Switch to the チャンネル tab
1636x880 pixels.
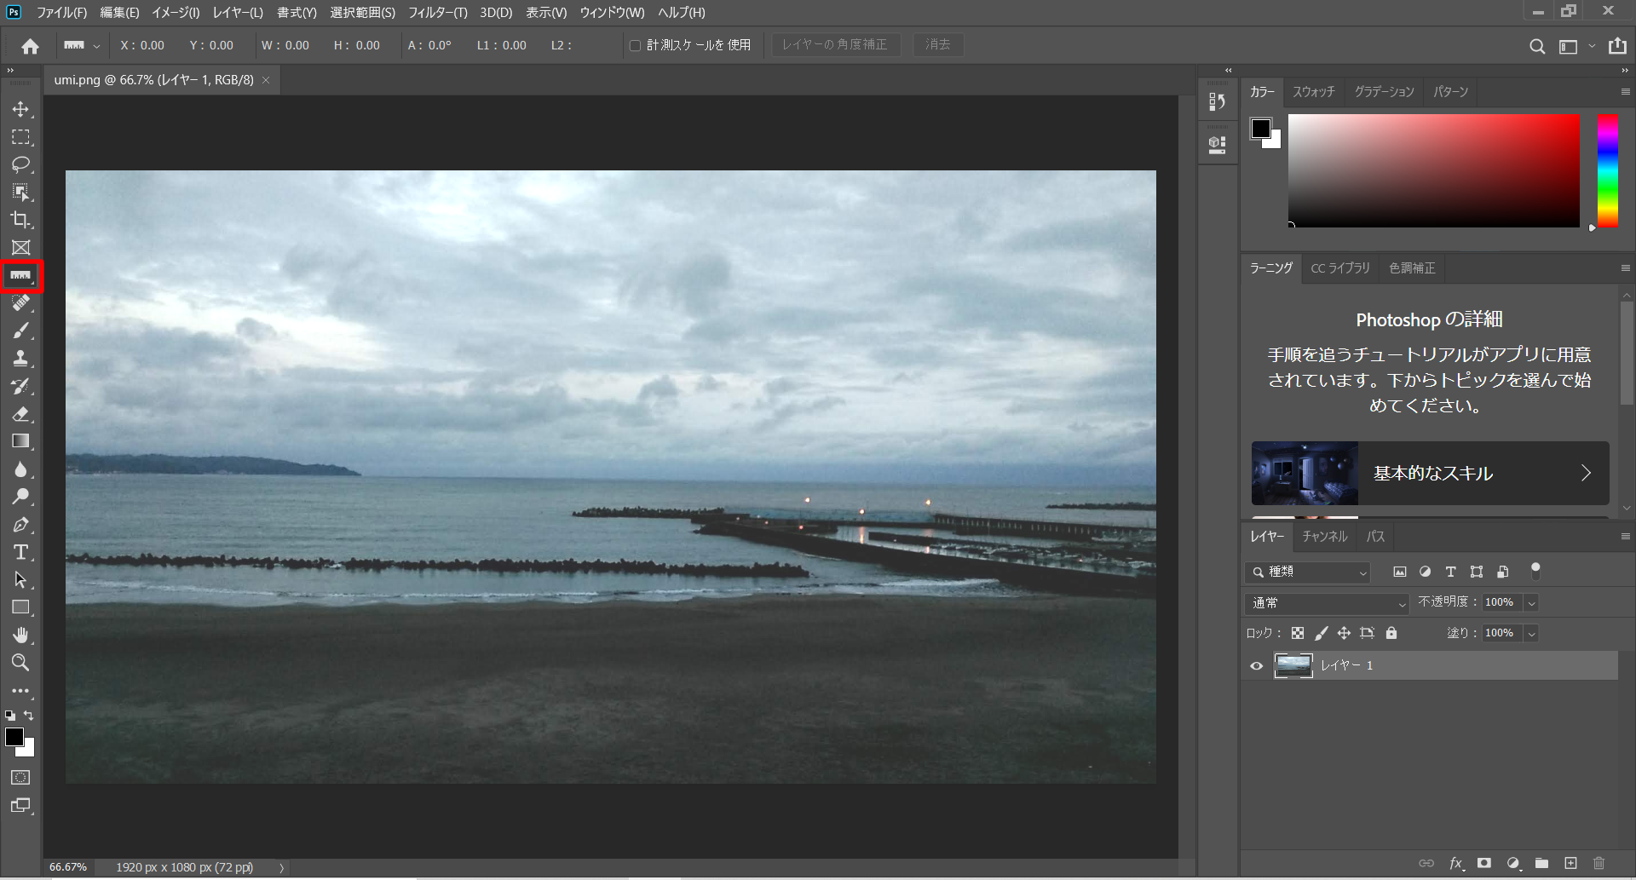[x=1324, y=537]
